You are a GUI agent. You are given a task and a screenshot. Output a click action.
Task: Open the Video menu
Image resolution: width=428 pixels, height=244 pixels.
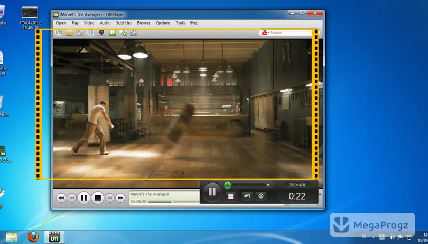[x=89, y=23]
